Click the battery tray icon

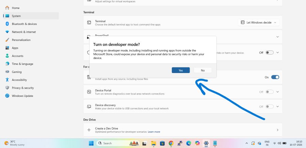pos(285,143)
